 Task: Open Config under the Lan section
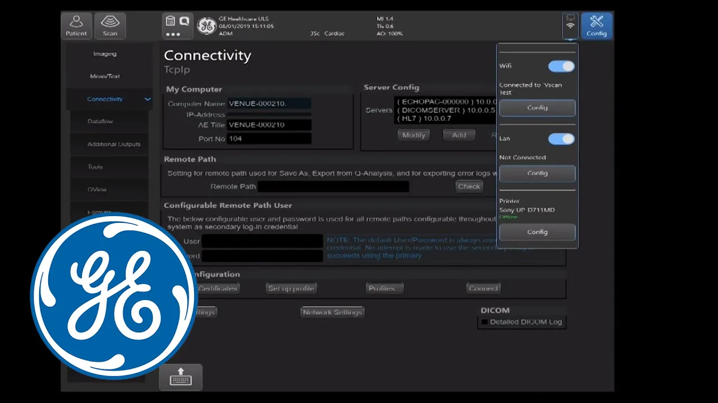click(x=537, y=173)
